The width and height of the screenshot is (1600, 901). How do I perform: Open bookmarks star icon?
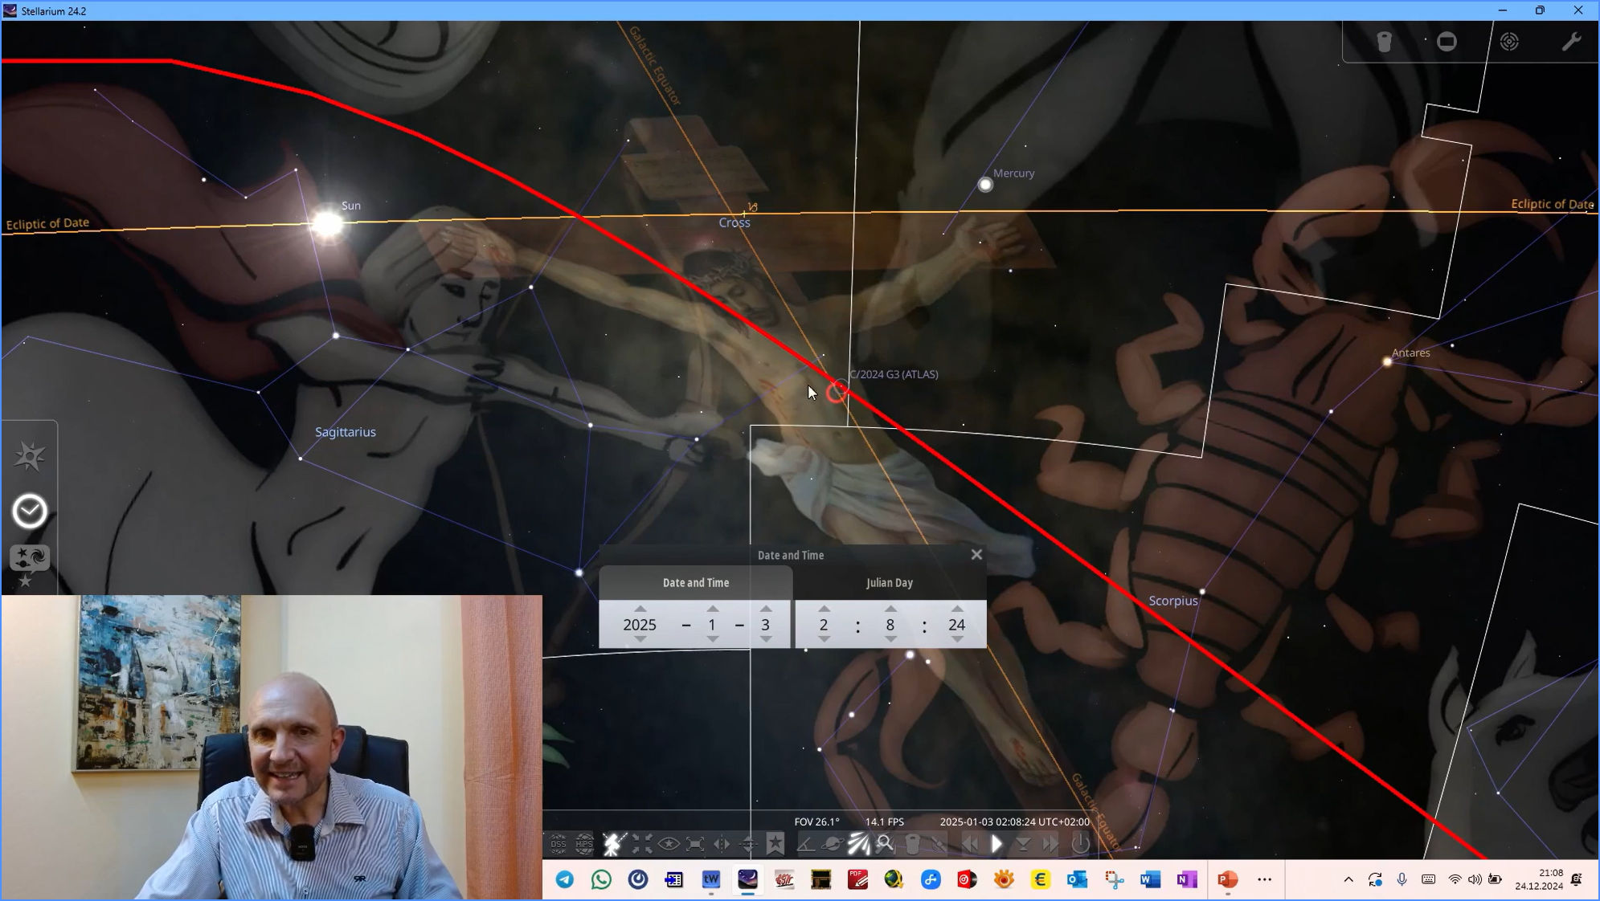(775, 843)
